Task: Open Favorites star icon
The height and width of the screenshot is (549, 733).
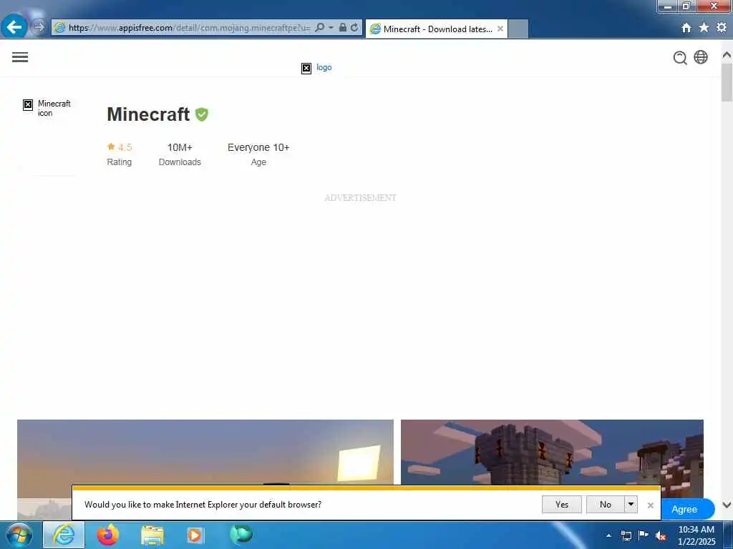Action: pos(704,28)
